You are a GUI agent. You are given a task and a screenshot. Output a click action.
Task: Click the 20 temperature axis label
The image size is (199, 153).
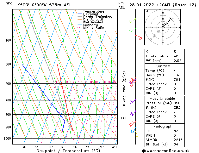point(88,147)
